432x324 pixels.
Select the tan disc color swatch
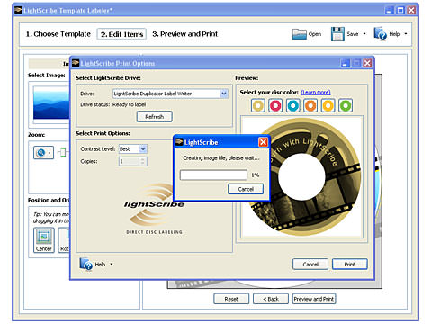point(258,105)
